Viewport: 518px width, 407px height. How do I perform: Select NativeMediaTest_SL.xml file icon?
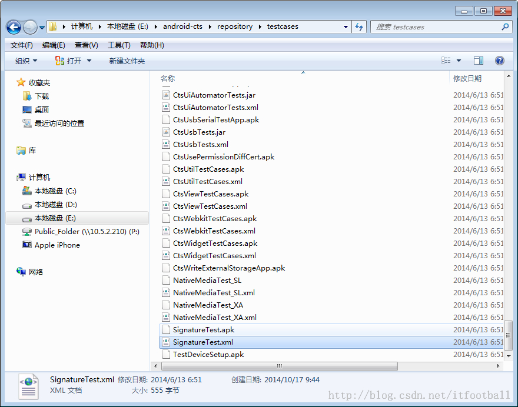click(166, 292)
